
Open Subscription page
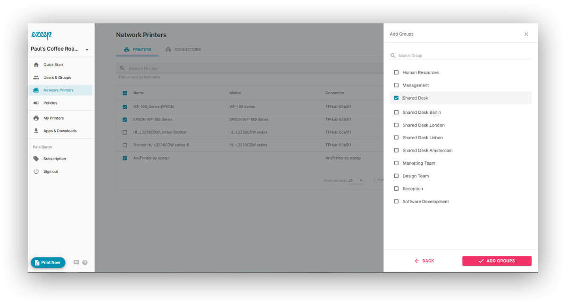pyautogui.click(x=55, y=159)
